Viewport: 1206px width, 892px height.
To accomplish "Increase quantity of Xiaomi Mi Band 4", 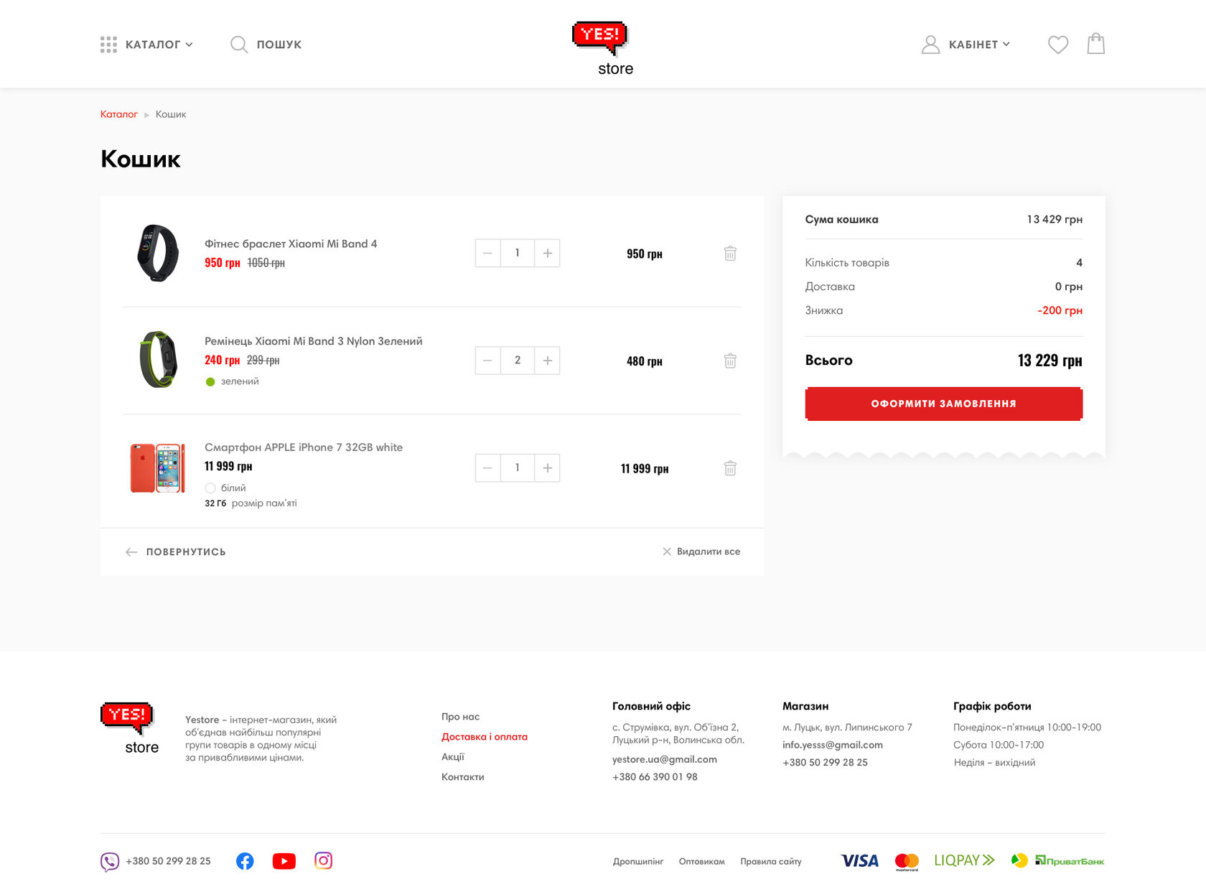I will (547, 253).
